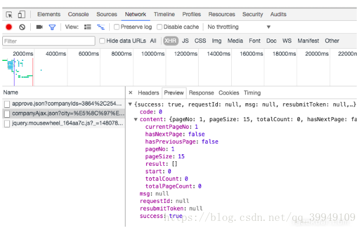The height and width of the screenshot is (229, 362).
Task: Activate the inspect element picker icon
Action: tap(9, 14)
